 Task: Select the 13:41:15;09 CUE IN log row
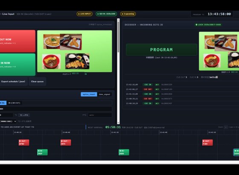coord(182,94)
